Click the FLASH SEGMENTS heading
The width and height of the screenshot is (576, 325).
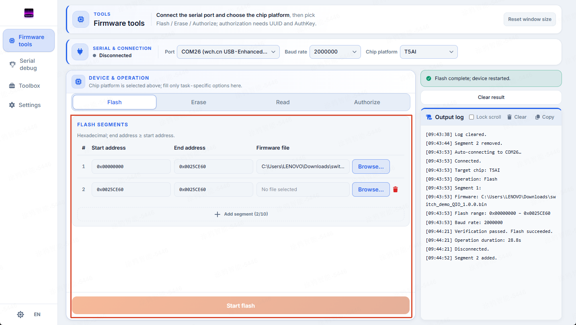pyautogui.click(x=102, y=125)
